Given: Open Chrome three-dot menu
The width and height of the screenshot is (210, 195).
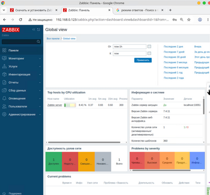Looking at the screenshot, I should 208,20.
